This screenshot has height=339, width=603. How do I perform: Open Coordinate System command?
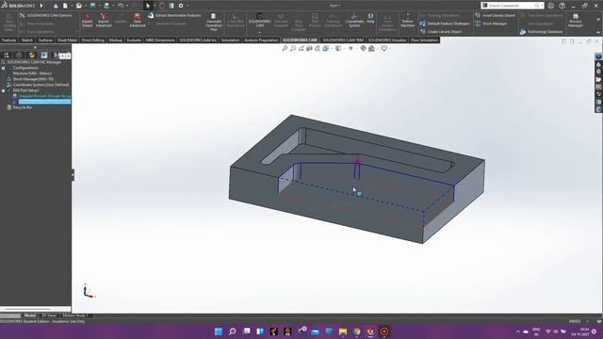(x=354, y=20)
